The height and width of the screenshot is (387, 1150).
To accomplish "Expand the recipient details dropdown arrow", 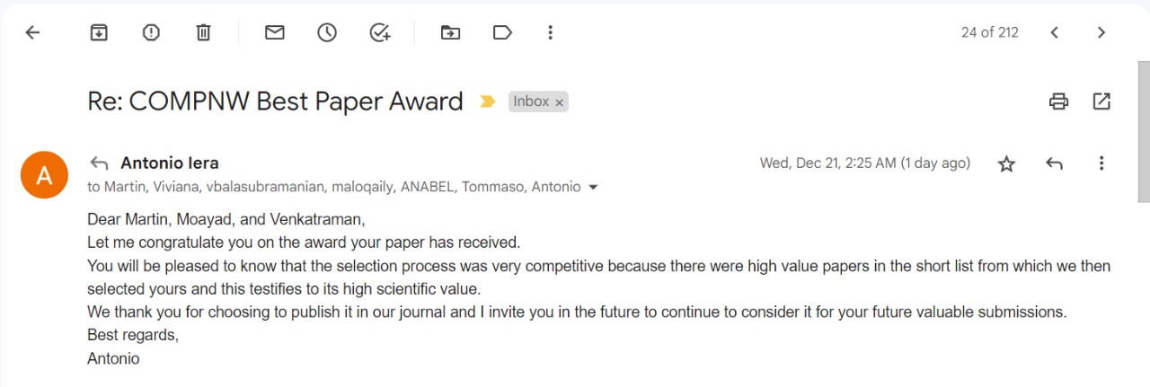I will pyautogui.click(x=591, y=188).
